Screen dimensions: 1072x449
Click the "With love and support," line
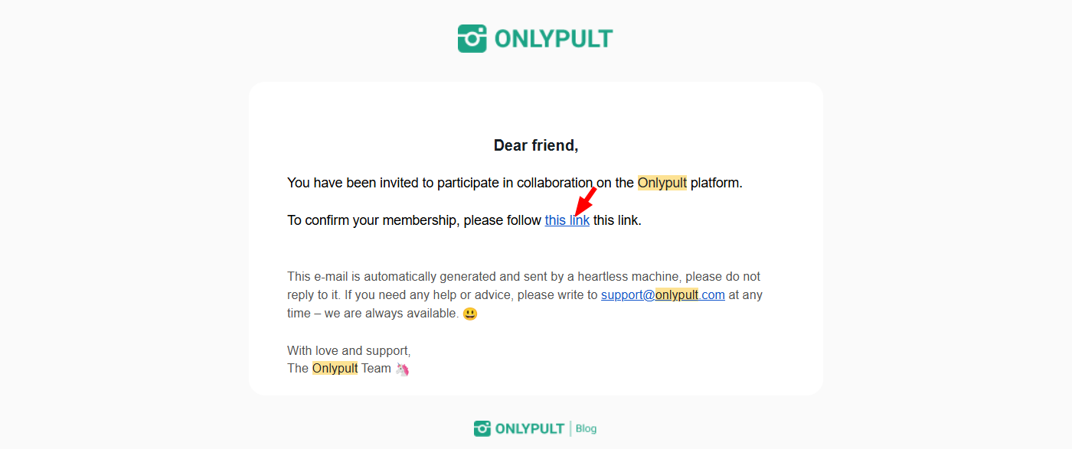(x=348, y=350)
